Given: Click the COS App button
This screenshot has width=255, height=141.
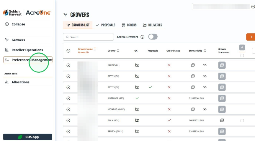Looking at the screenshot, I should point(28,137).
